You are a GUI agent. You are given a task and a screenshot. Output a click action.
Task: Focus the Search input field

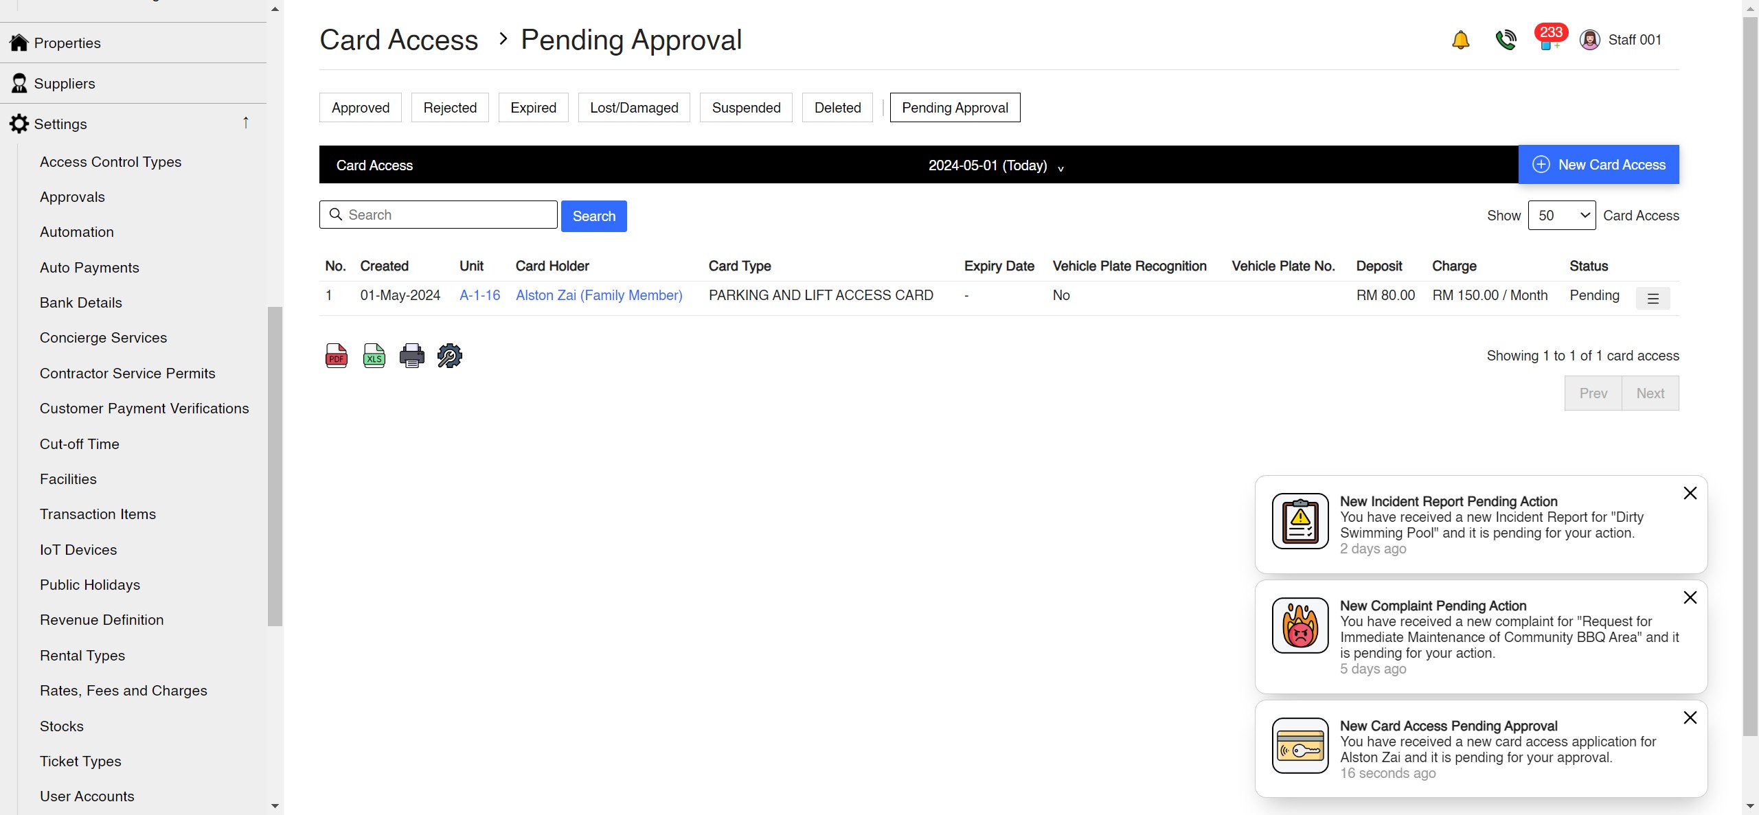point(446,215)
